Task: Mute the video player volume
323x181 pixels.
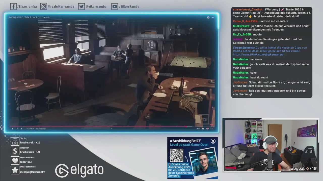Action: click(21, 129)
